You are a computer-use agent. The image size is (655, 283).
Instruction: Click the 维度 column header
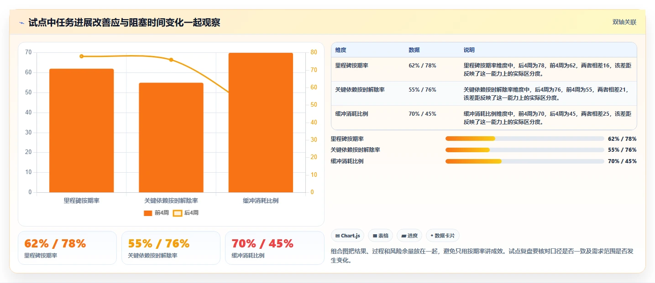tap(341, 50)
